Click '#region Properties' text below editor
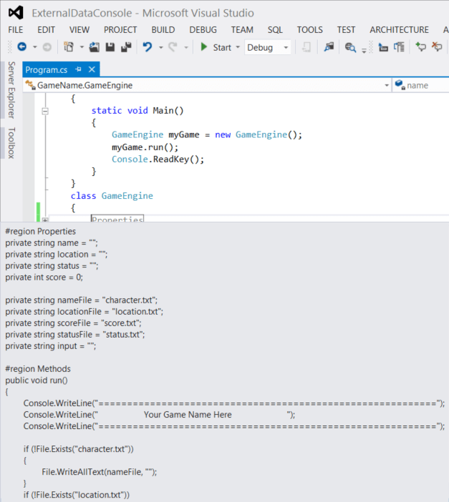 pos(40,231)
